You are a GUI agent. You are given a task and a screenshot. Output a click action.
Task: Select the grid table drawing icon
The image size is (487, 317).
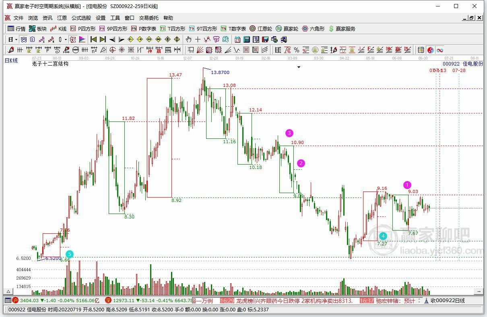(x=421, y=50)
